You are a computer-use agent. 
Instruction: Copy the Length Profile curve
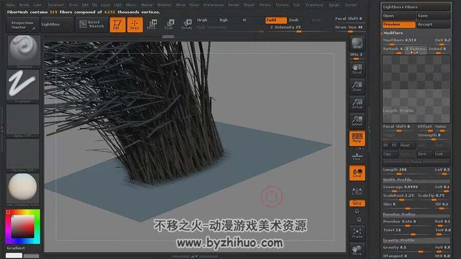coord(390,154)
